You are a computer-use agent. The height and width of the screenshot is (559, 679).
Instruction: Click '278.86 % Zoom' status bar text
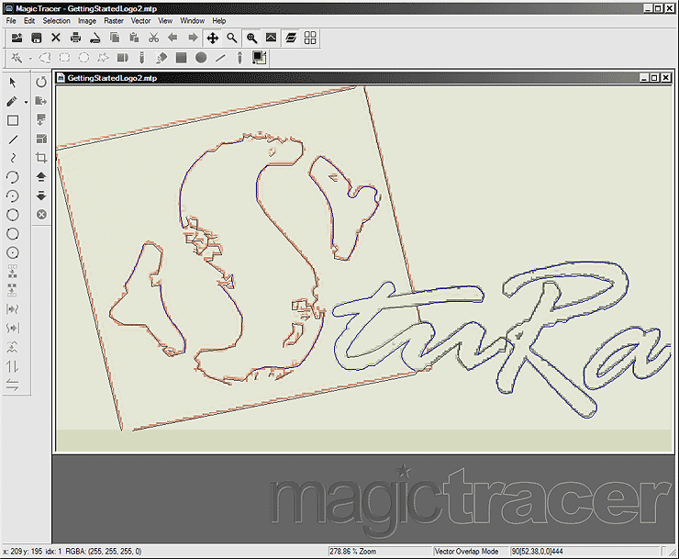click(x=352, y=552)
